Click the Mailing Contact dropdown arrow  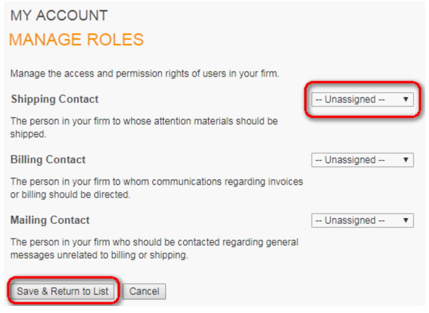[x=405, y=220]
